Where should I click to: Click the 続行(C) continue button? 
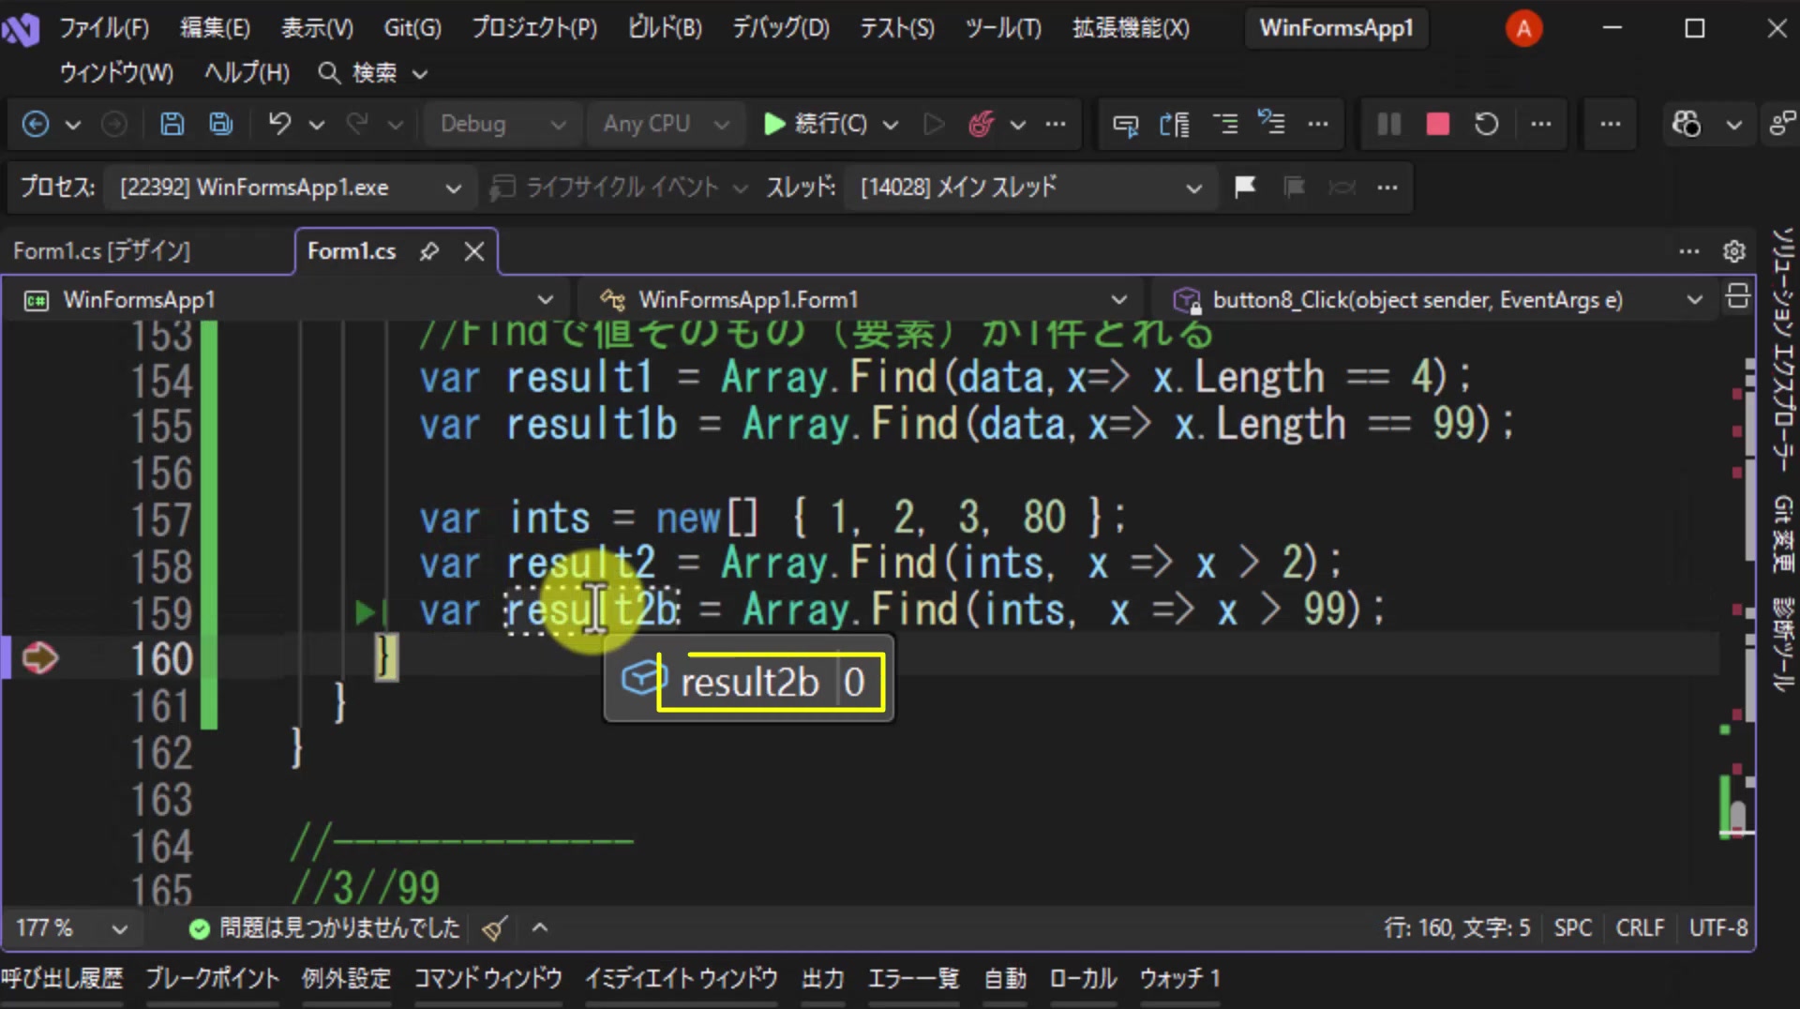tap(816, 124)
